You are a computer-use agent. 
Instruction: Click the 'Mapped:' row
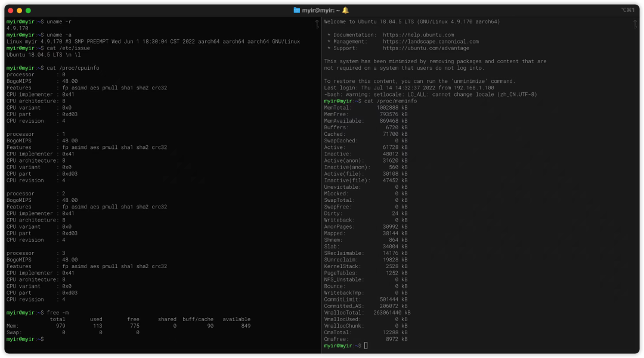[x=366, y=234]
